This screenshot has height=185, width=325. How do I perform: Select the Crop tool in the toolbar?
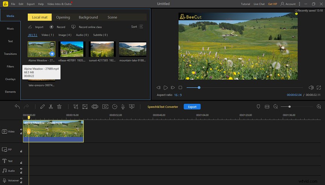[76, 107]
